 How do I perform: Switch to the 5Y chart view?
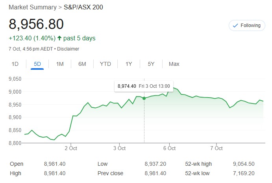(151, 64)
